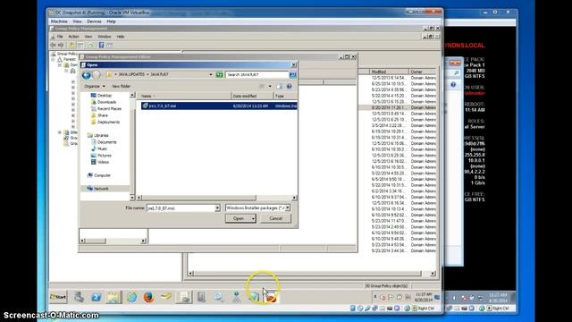Open the Share folder favorite
572x322 pixels.
click(103, 115)
